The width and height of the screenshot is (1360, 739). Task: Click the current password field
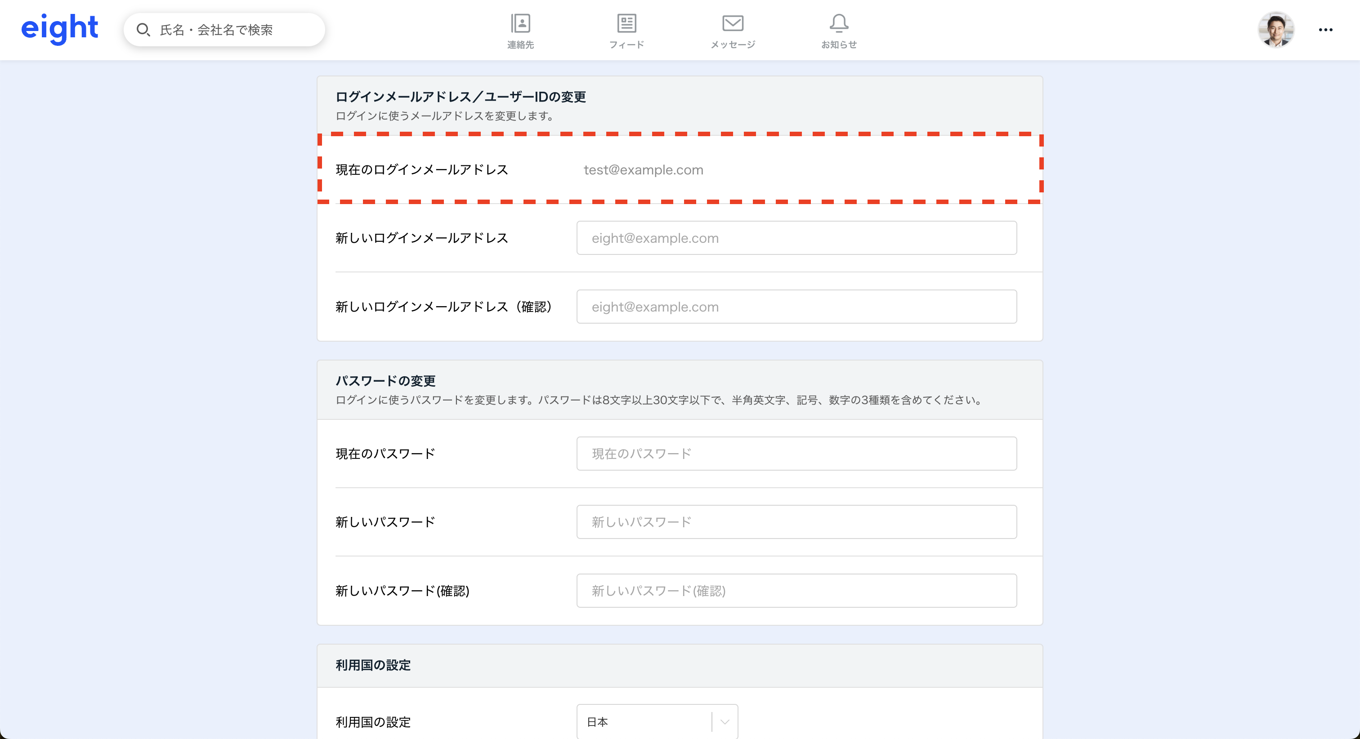click(x=796, y=454)
